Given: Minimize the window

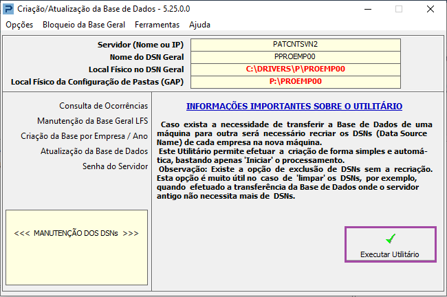Looking at the screenshot, I should tap(368, 9).
